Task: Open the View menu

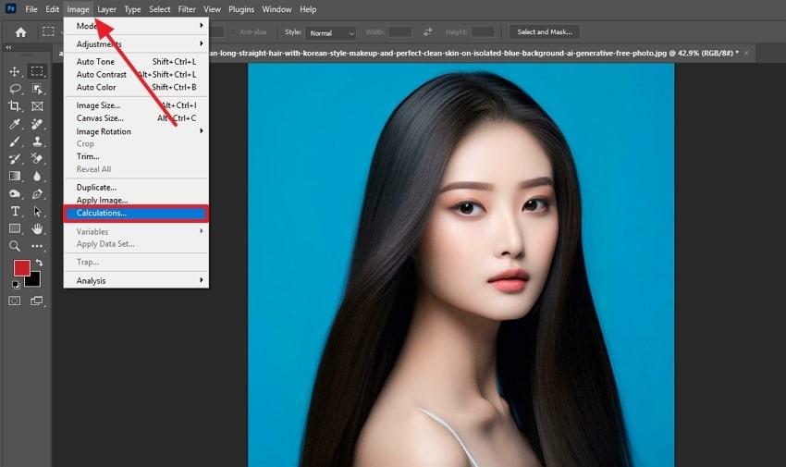Action: [212, 9]
